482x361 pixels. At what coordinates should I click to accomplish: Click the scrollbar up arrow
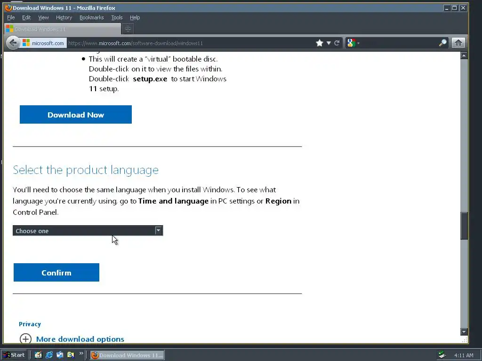coord(464,55)
